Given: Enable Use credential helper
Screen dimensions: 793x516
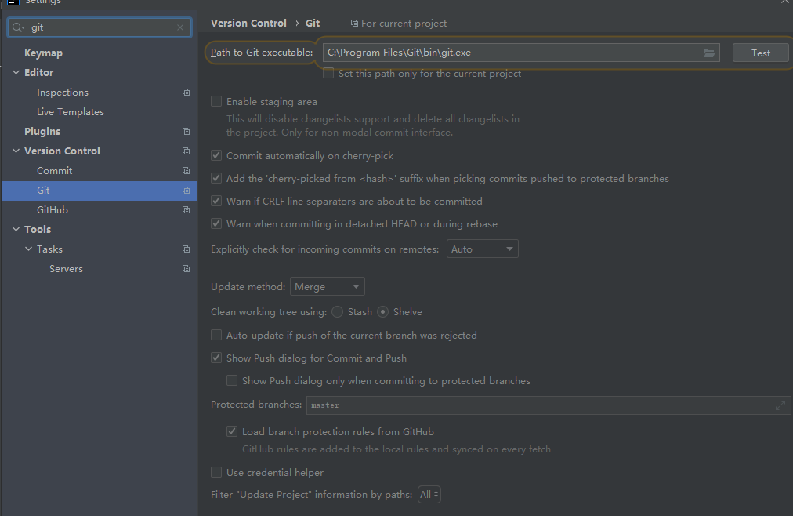Looking at the screenshot, I should [216, 473].
